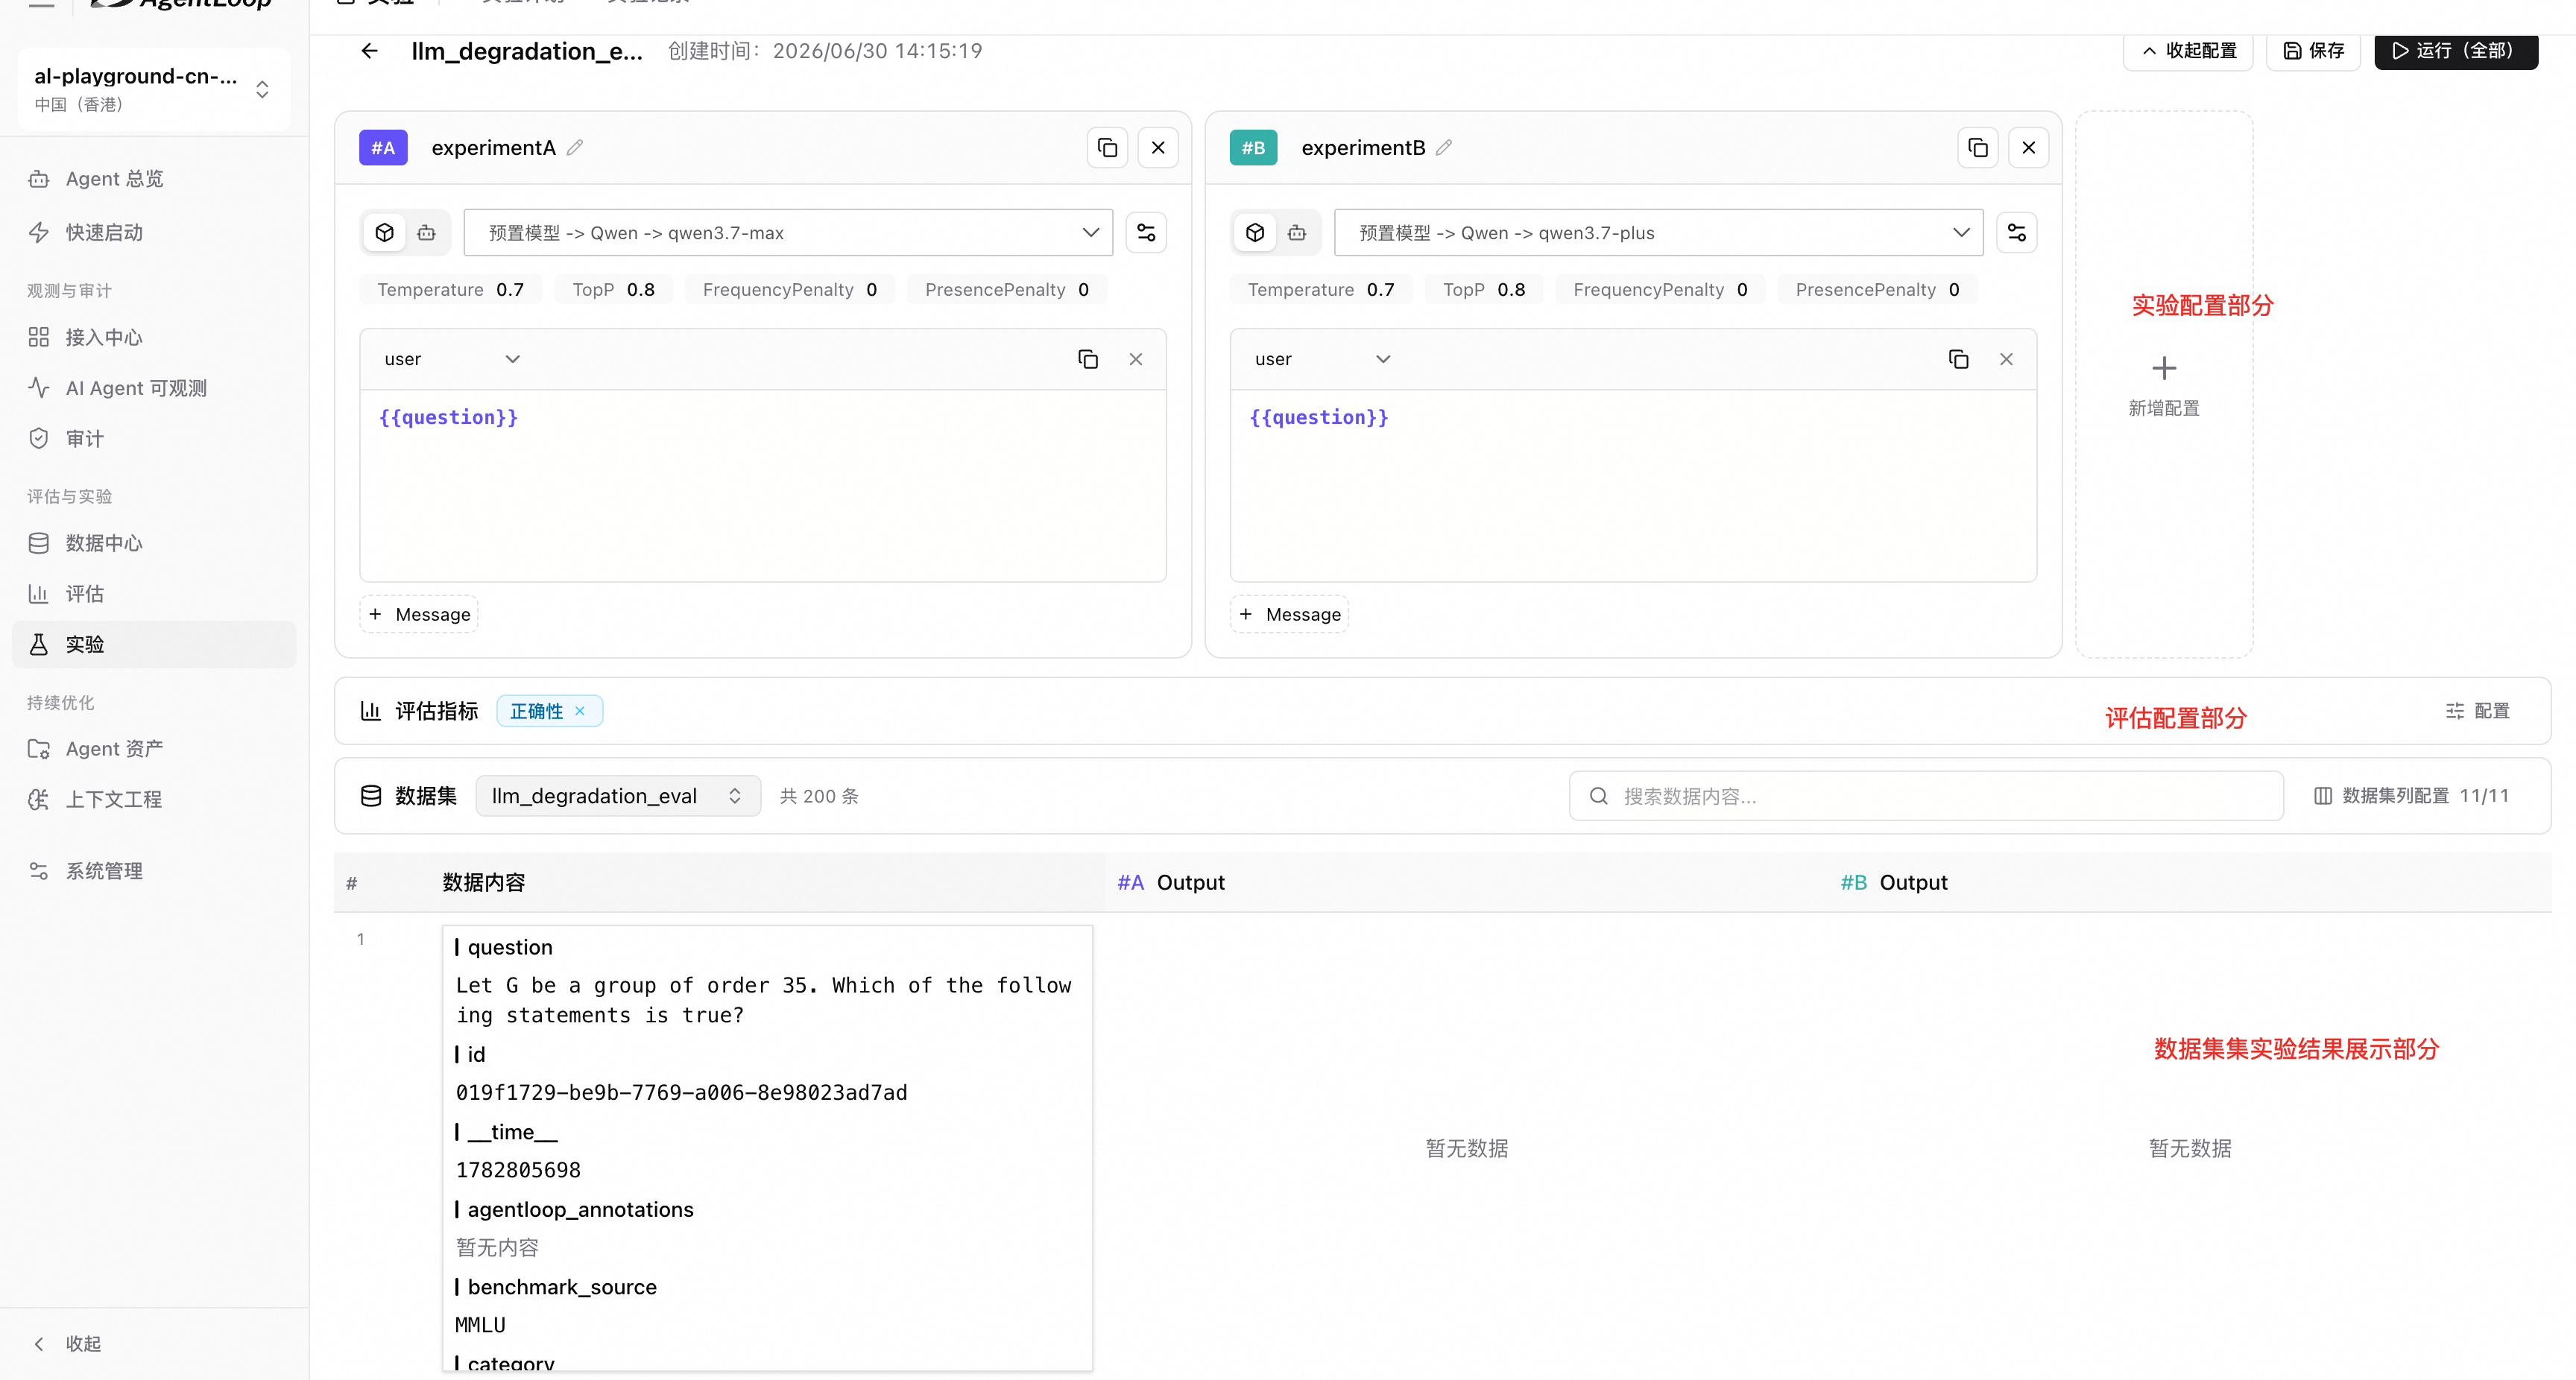
Task: Run all experiments with 运行(全部)
Action: pyautogui.click(x=2456, y=51)
